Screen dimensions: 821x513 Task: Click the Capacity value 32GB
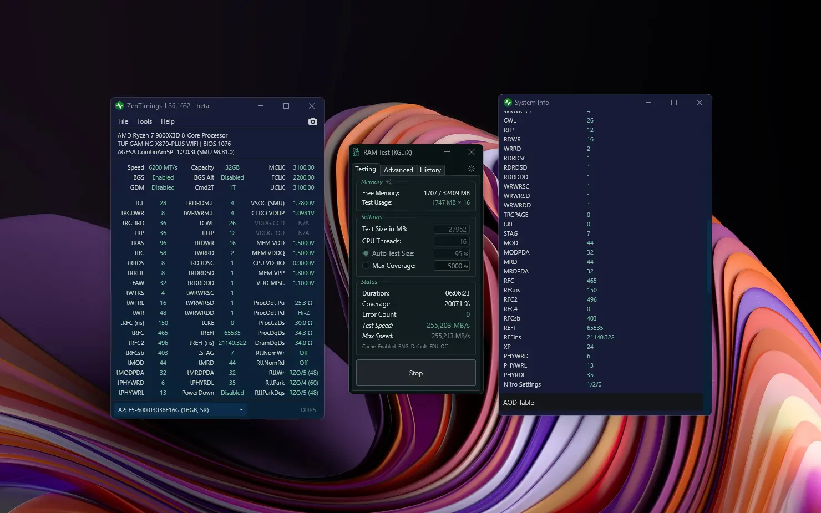pos(232,167)
